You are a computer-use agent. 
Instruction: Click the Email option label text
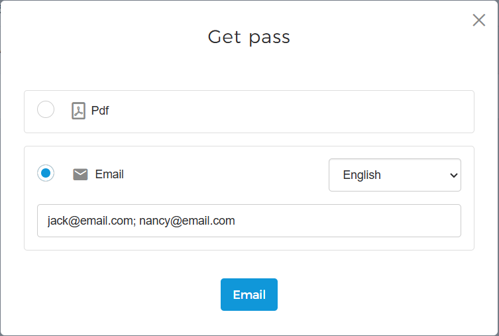(109, 174)
